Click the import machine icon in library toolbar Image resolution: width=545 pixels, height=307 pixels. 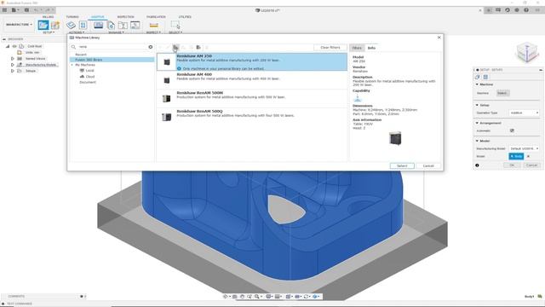[198, 48]
